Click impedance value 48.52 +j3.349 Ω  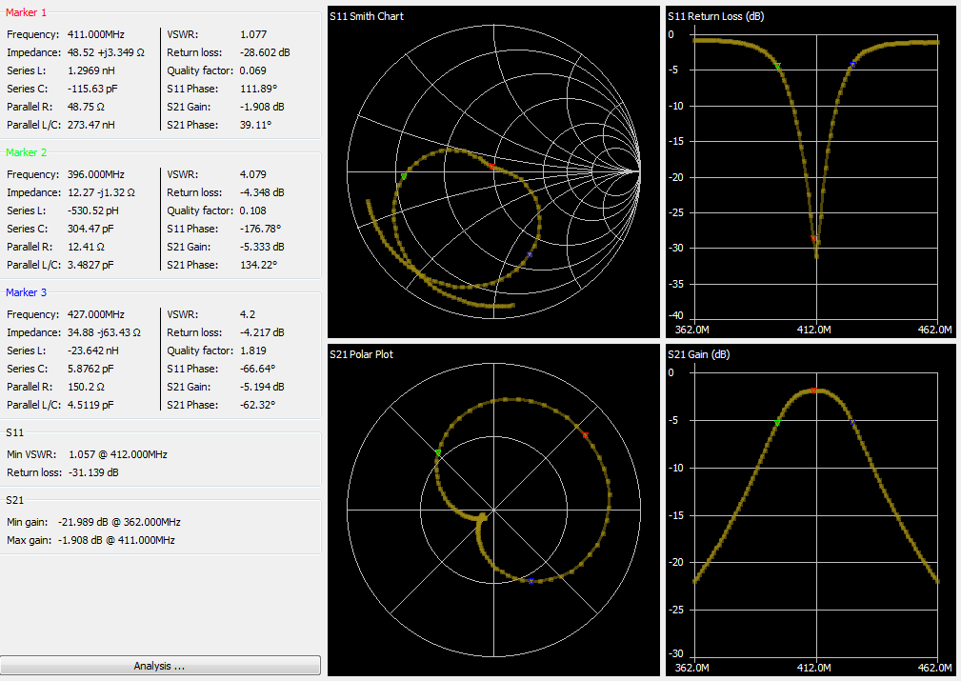point(106,52)
